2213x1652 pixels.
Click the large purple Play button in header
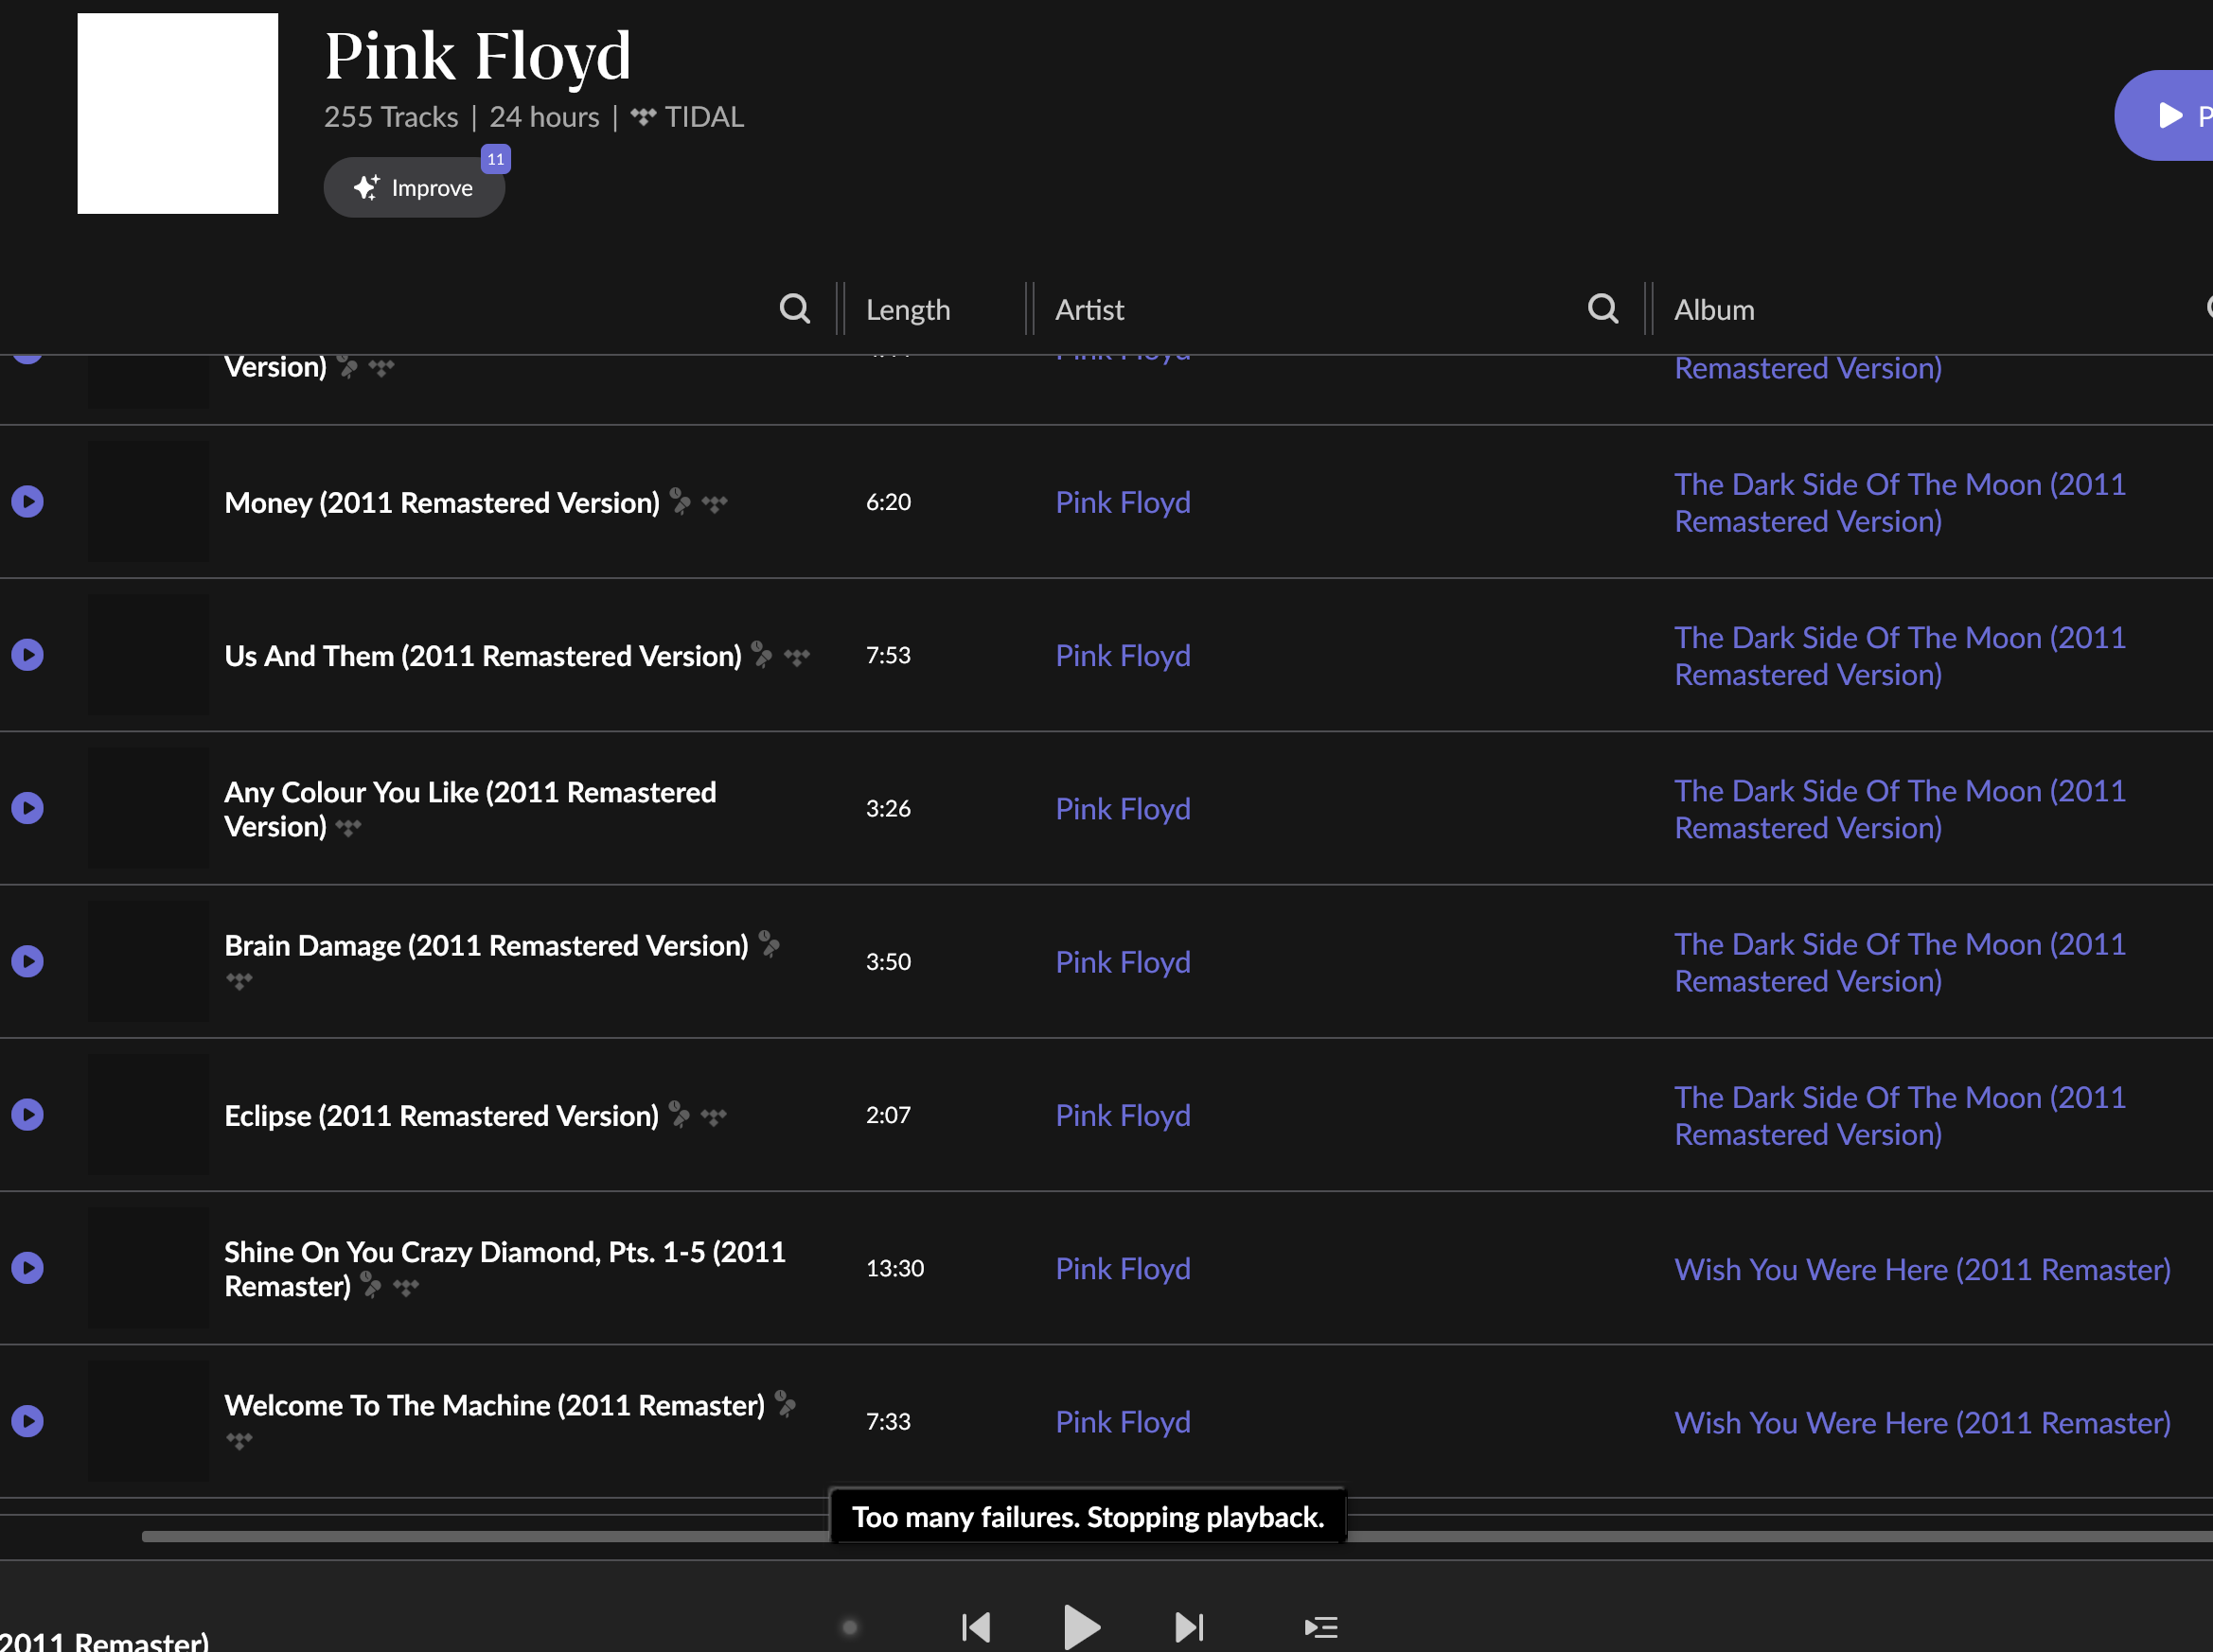[x=2165, y=115]
